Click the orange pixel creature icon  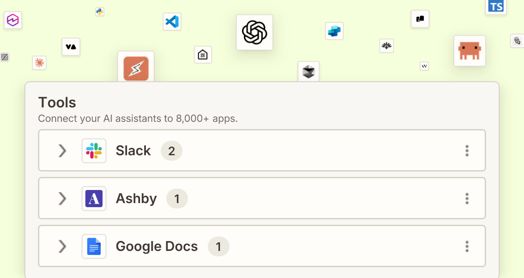click(469, 51)
